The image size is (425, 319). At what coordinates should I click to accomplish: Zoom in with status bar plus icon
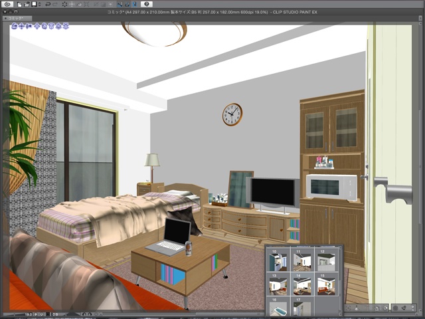pyautogui.click(x=42, y=314)
